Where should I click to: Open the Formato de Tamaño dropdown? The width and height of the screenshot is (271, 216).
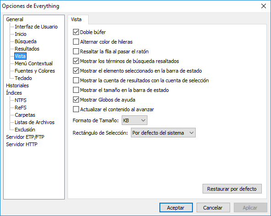(135, 120)
